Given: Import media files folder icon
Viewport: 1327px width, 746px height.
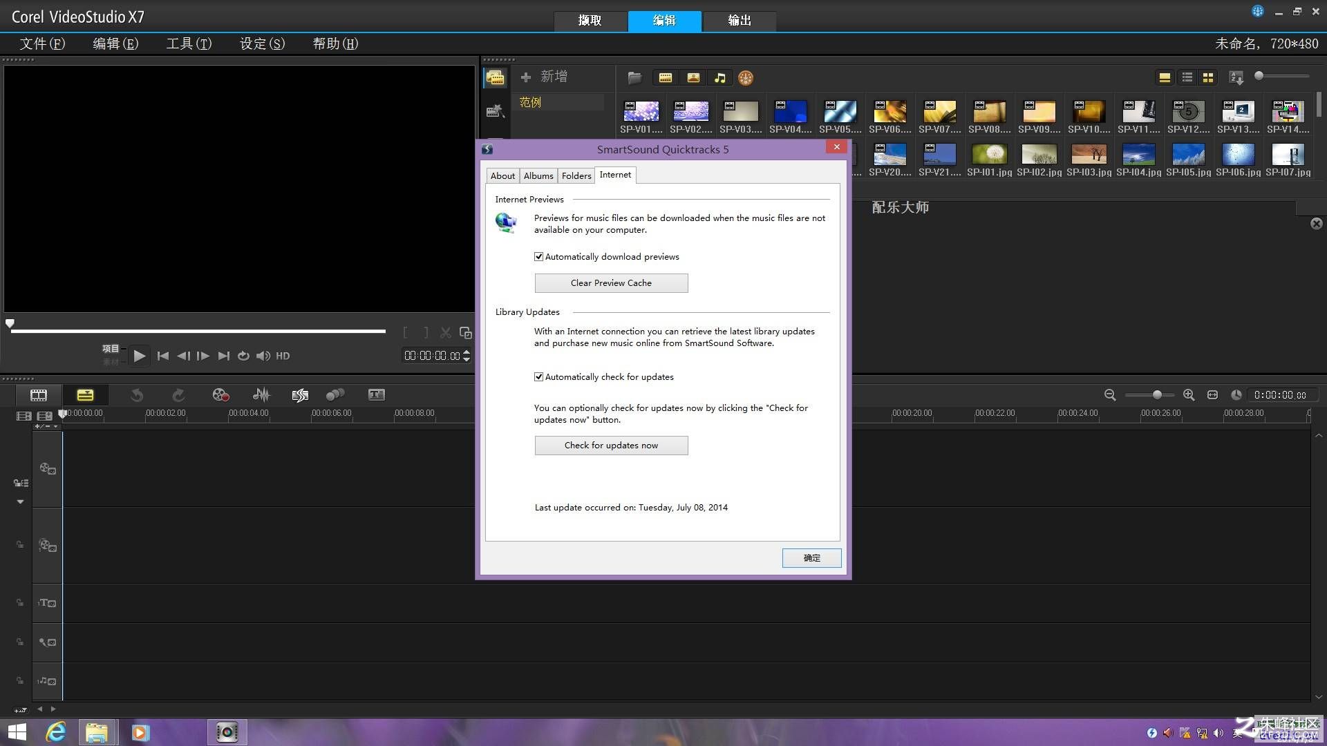Looking at the screenshot, I should click(634, 78).
